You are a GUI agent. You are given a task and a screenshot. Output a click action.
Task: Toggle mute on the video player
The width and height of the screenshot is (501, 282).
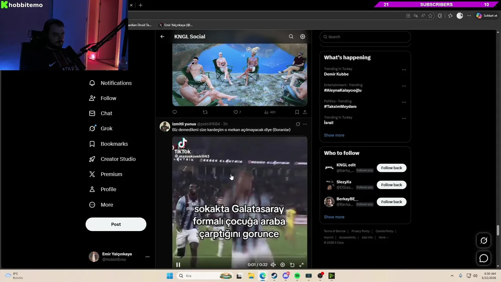pos(273,265)
